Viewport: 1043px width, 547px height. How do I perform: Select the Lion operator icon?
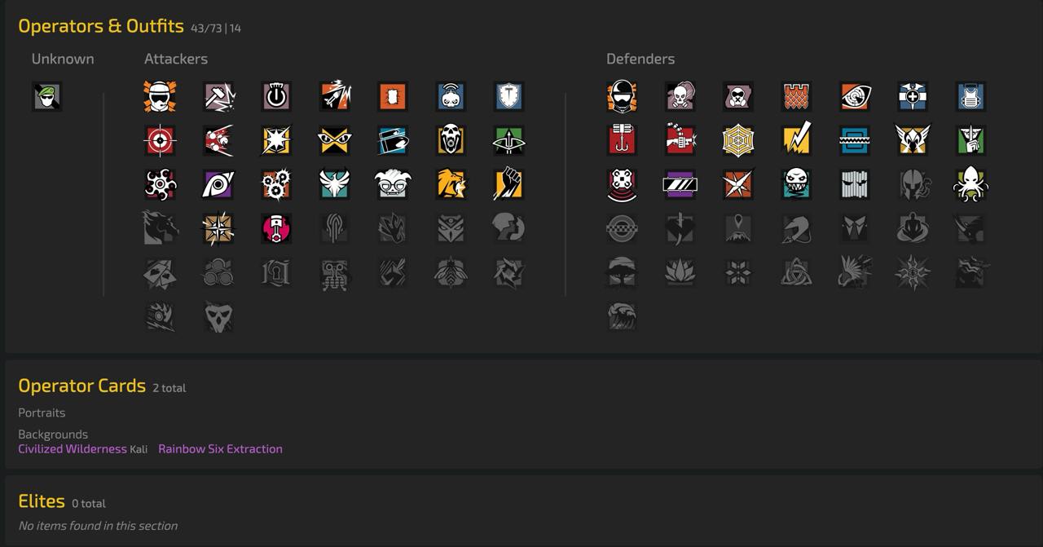tap(451, 184)
